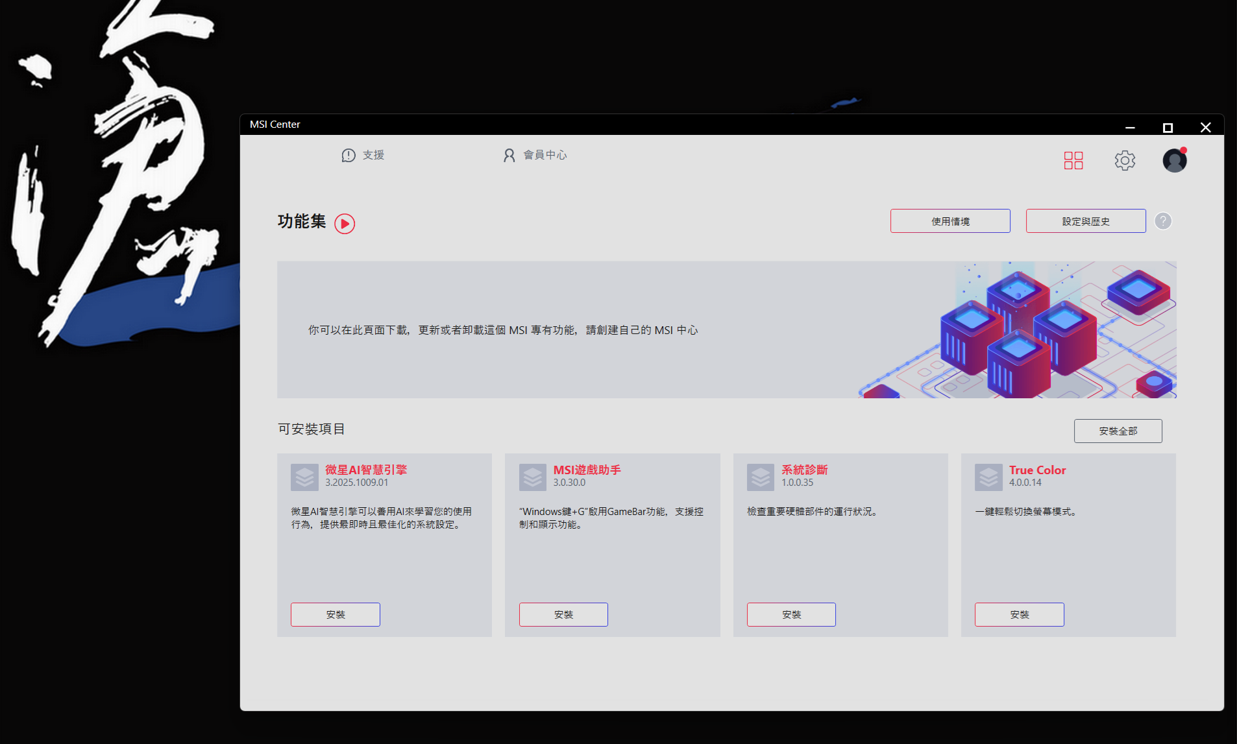
Task: Install 系統診斷
Action: click(x=791, y=614)
